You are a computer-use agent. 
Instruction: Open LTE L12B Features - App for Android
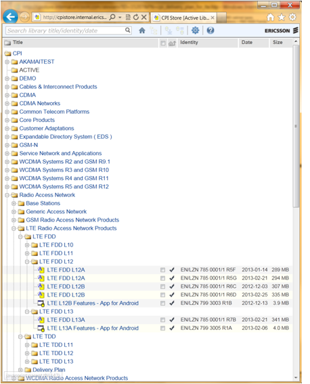click(x=93, y=303)
